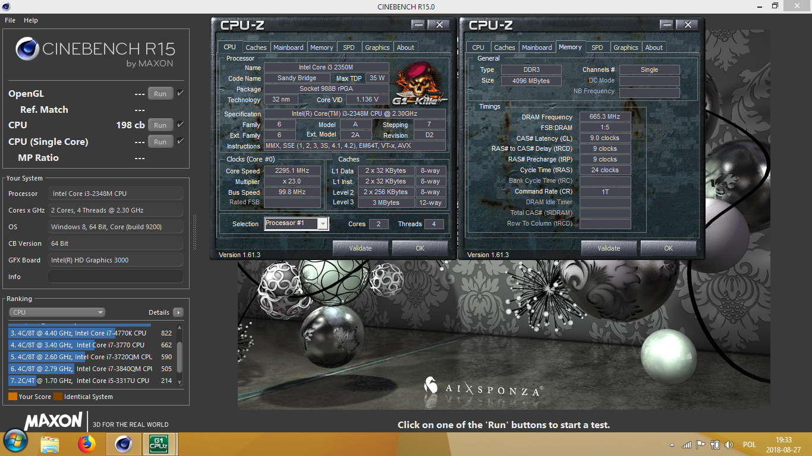The image size is (812, 456).
Task: Run the OpenGL benchmark test
Action: click(160, 94)
